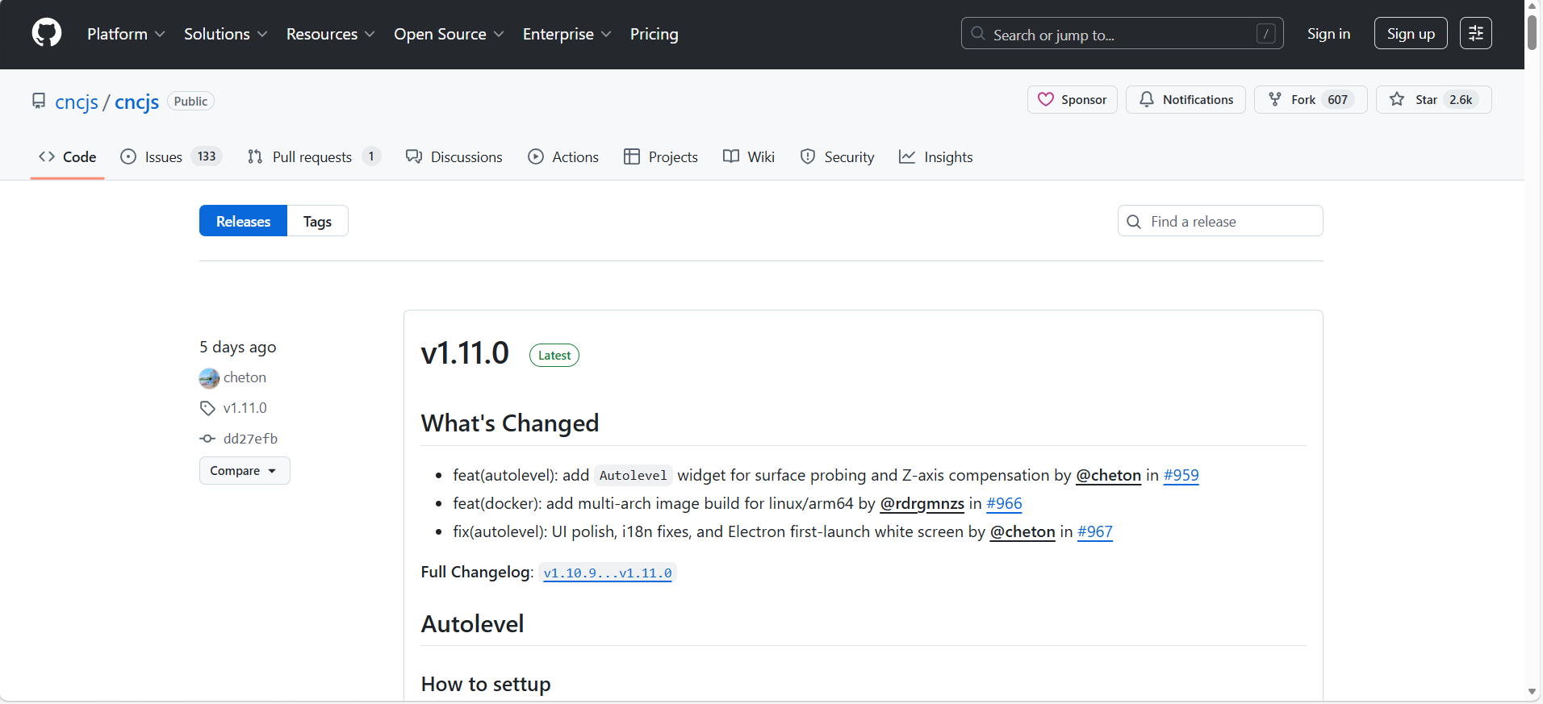The image size is (1543, 704).
Task: Click the GitHub logo icon
Action: pos(47,33)
